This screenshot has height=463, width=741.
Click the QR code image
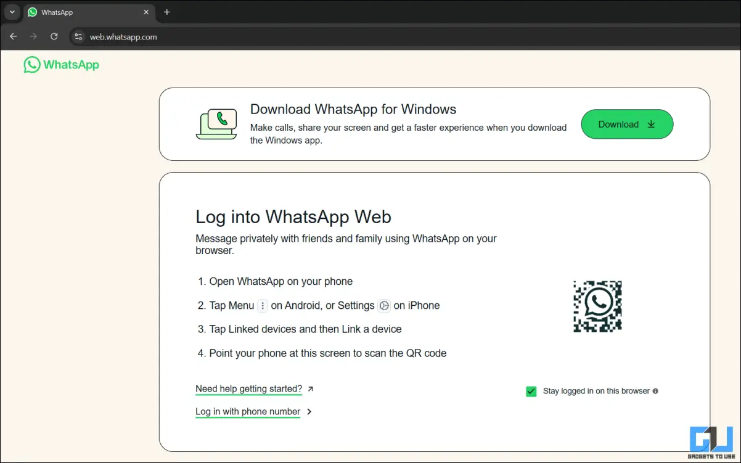(x=597, y=306)
